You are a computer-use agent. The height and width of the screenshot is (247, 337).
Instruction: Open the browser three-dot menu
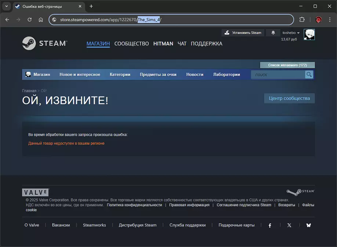(330, 20)
